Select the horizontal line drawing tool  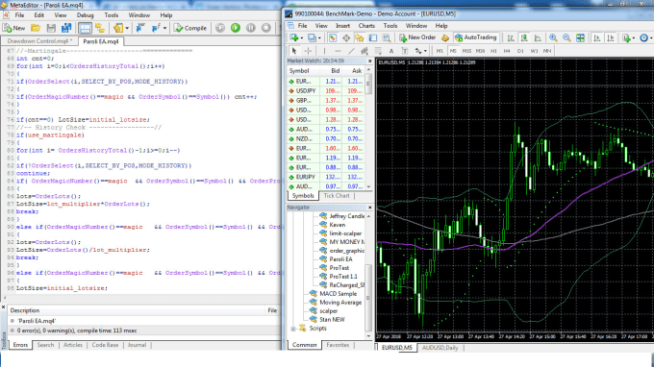(338, 51)
